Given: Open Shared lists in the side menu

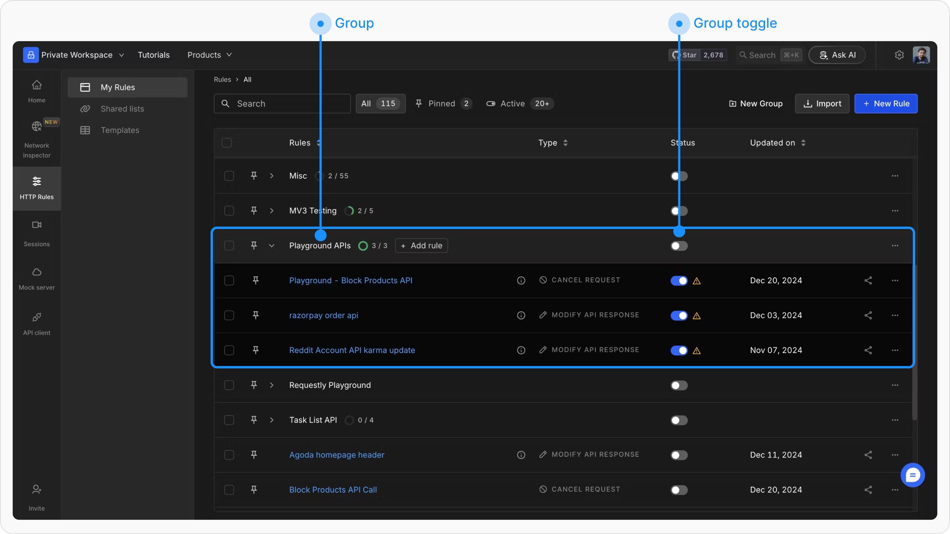Looking at the screenshot, I should point(122,109).
